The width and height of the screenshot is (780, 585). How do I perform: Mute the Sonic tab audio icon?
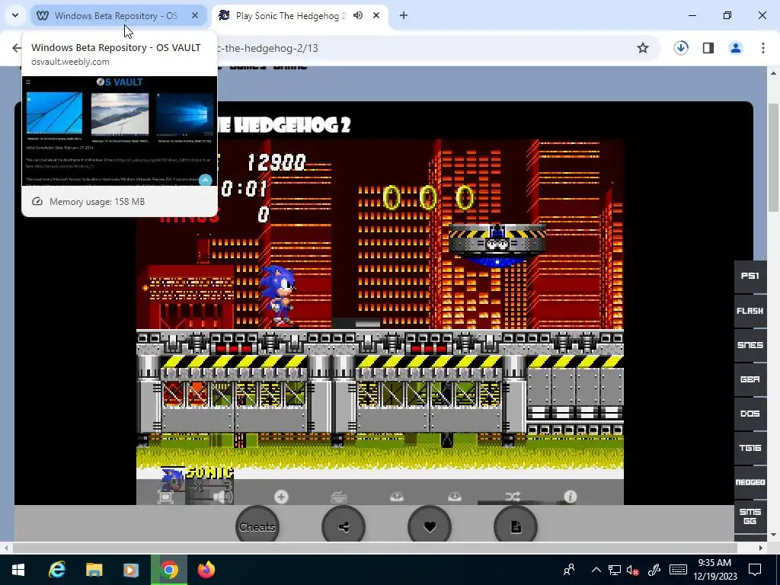[358, 16]
